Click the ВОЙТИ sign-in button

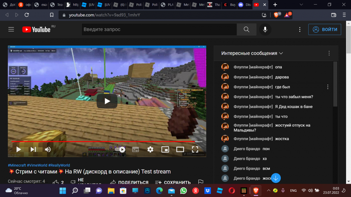[325, 29]
